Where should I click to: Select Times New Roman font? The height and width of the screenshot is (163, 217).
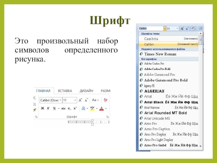click(169, 54)
